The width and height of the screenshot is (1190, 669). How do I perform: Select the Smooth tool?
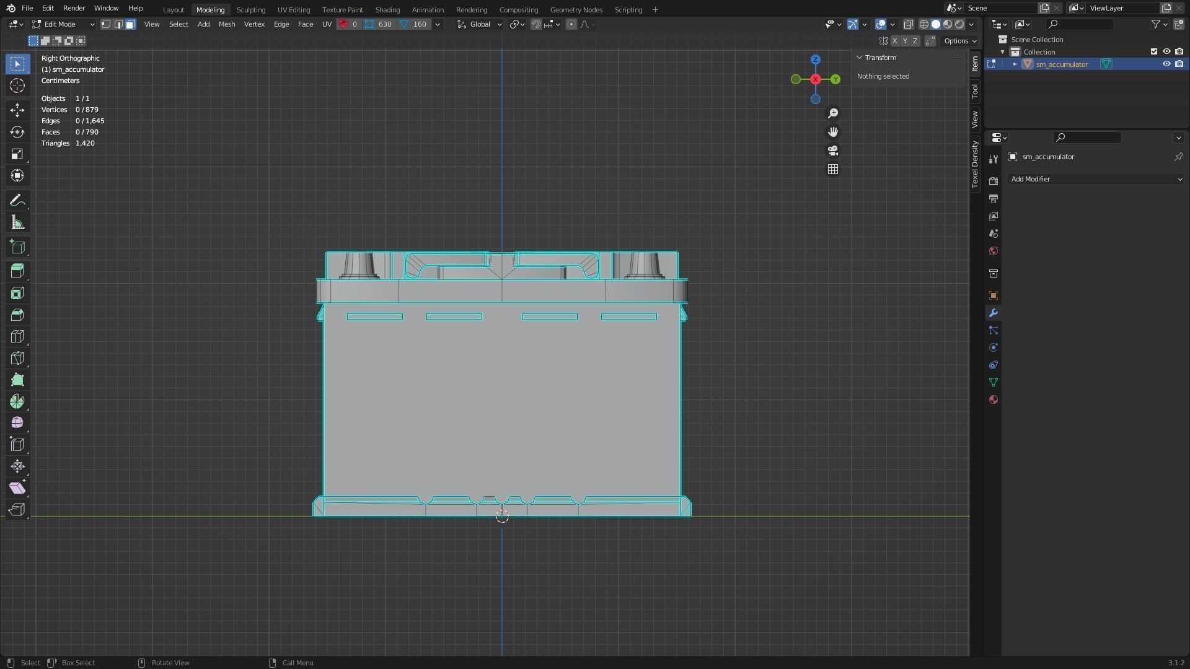tap(17, 423)
